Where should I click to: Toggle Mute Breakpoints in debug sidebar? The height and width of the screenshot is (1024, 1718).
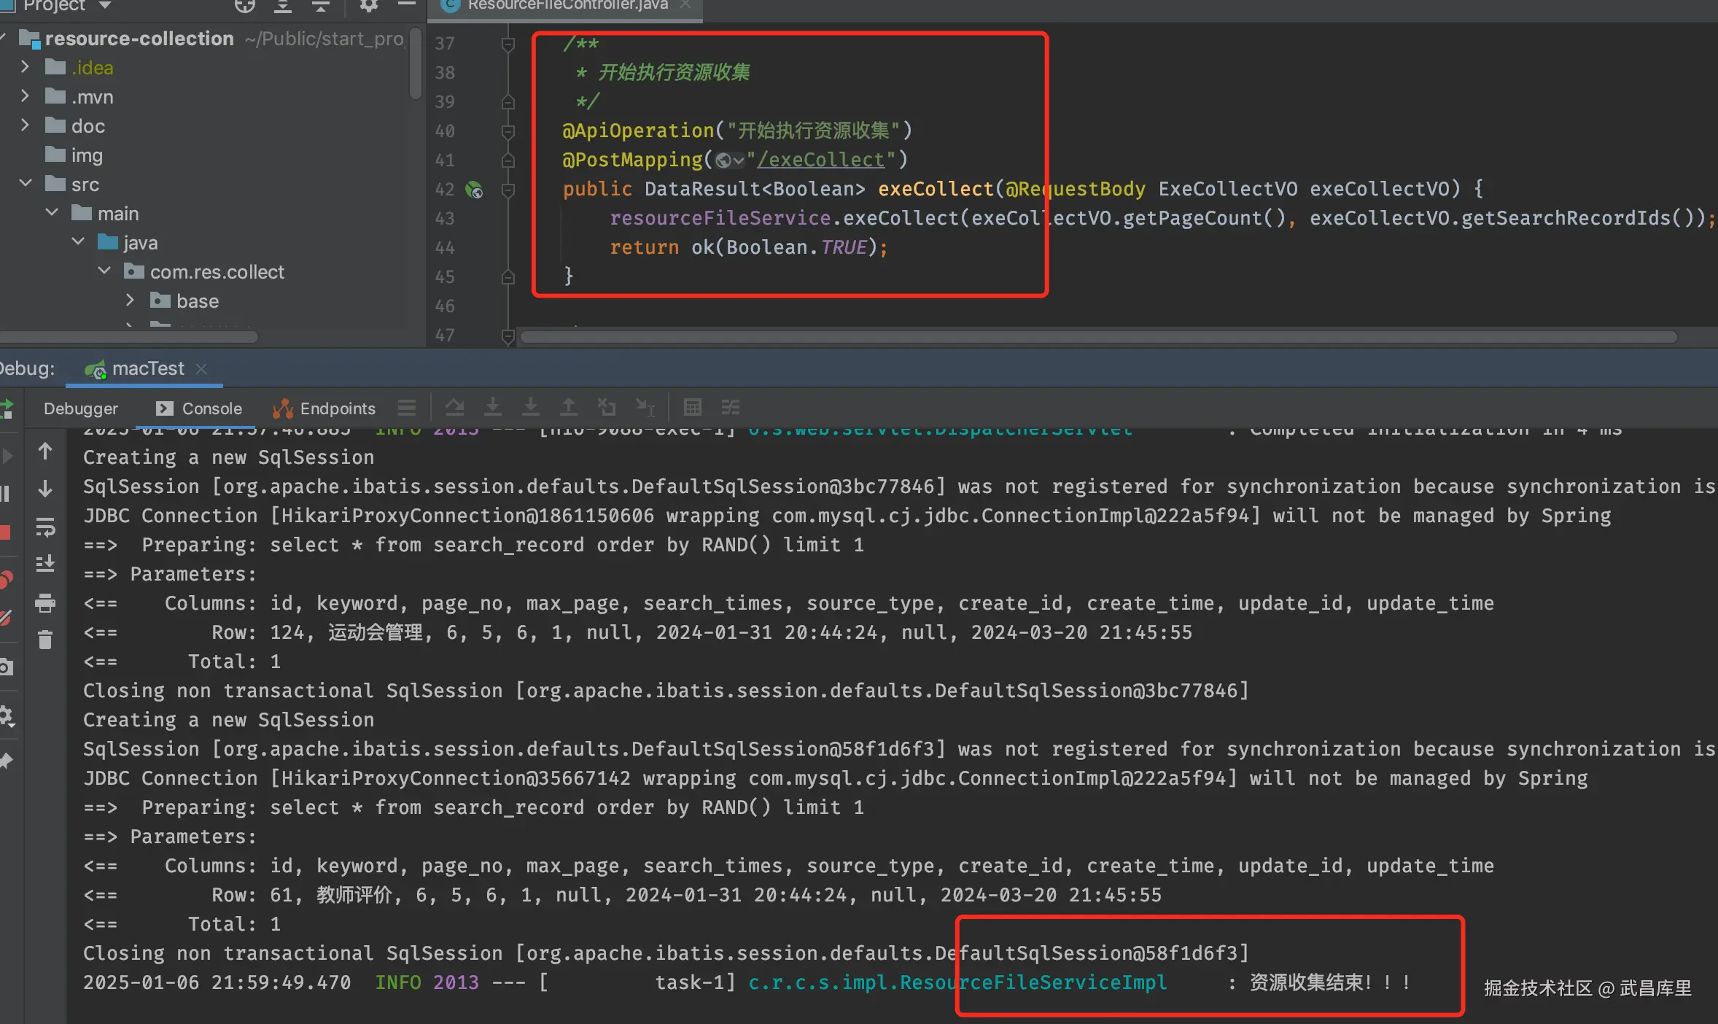pyautogui.click(x=6, y=618)
